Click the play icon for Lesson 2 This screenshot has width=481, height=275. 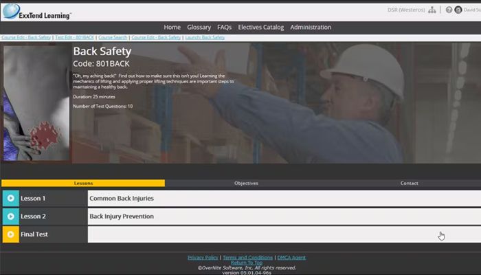(10, 216)
